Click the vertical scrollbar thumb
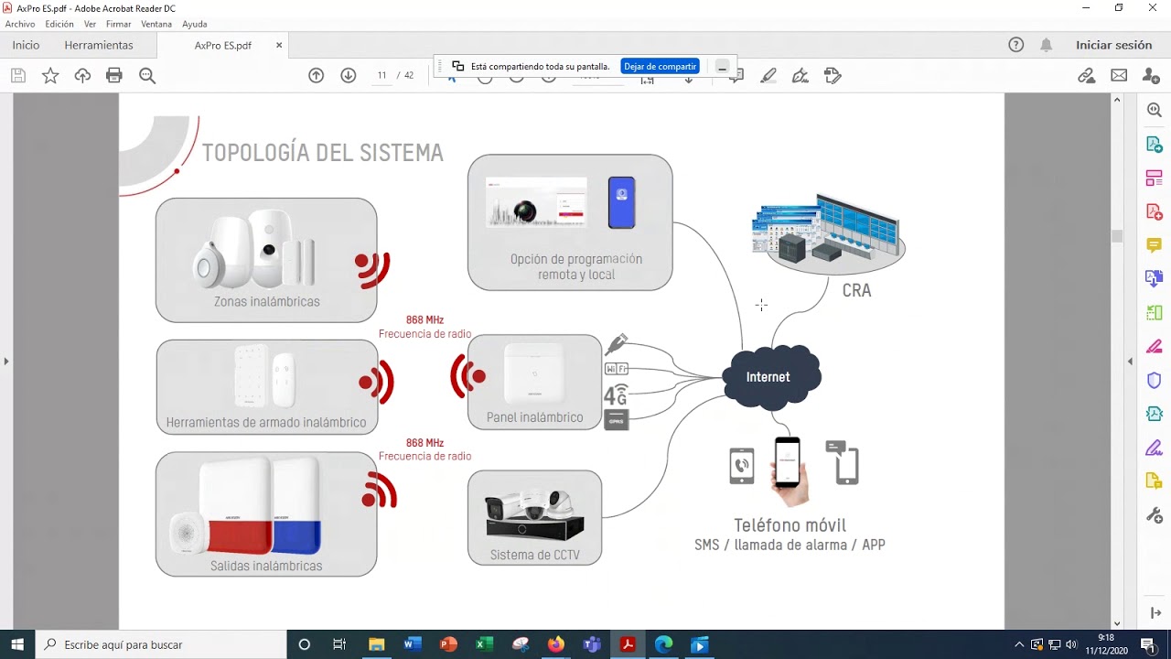Viewport: 1171px width, 659px height. click(x=1116, y=236)
